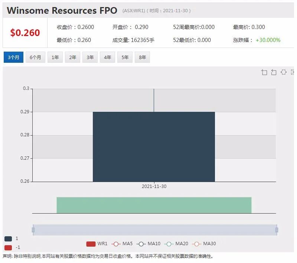Viewport: 297px width, 263px height.
Task: Click the right handle of the data zoom slider
Action: coord(277,230)
